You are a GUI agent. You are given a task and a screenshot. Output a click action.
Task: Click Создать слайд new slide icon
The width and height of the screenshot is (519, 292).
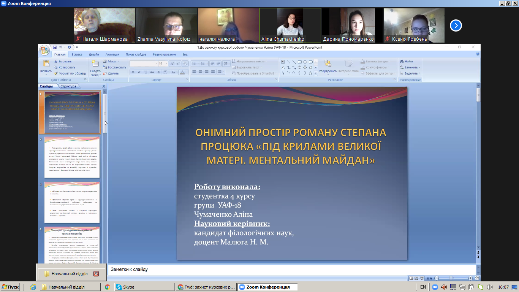(95, 64)
